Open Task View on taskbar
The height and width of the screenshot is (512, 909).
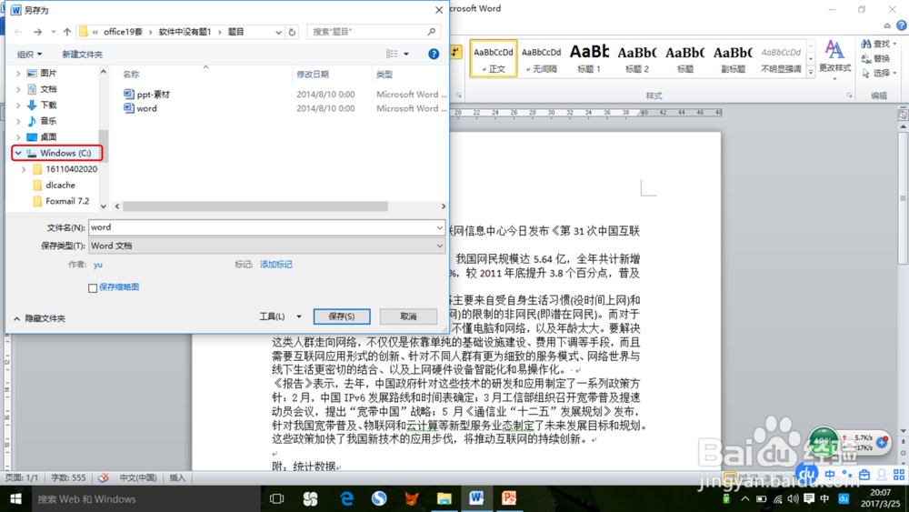[x=277, y=498]
